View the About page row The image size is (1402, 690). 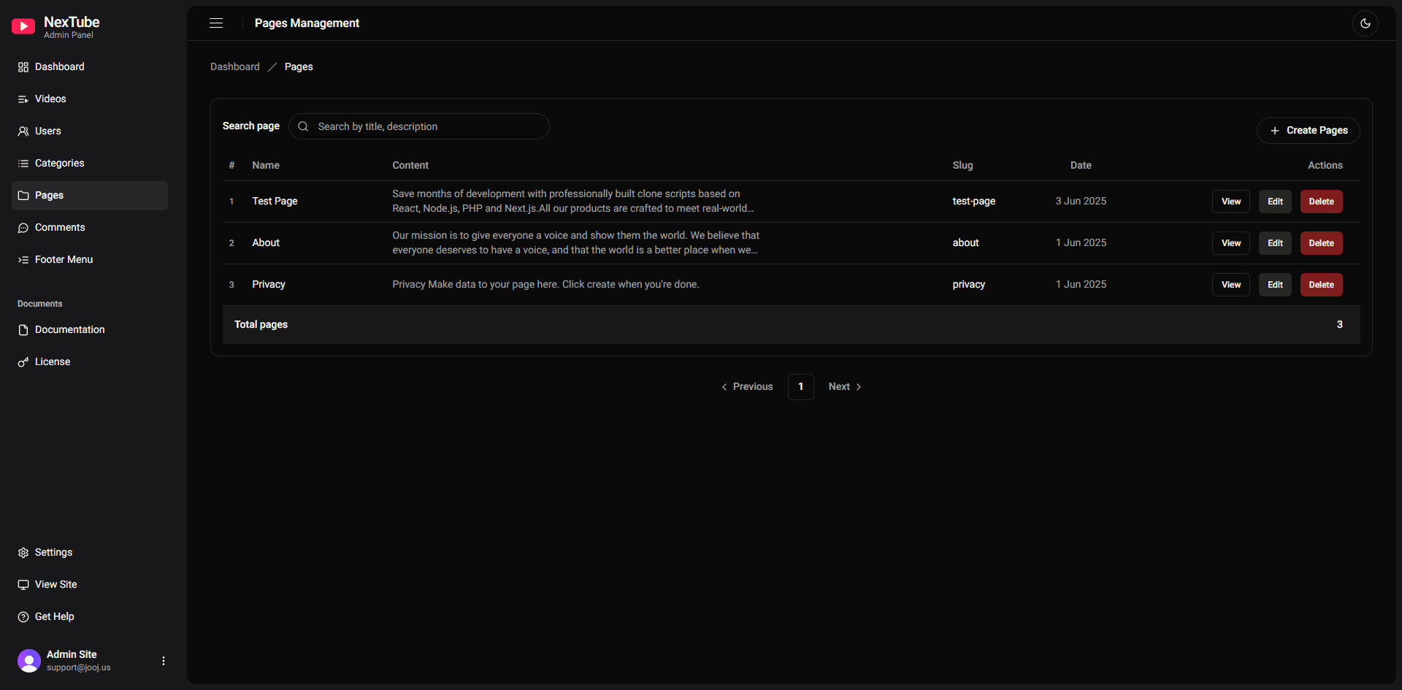[1231, 243]
